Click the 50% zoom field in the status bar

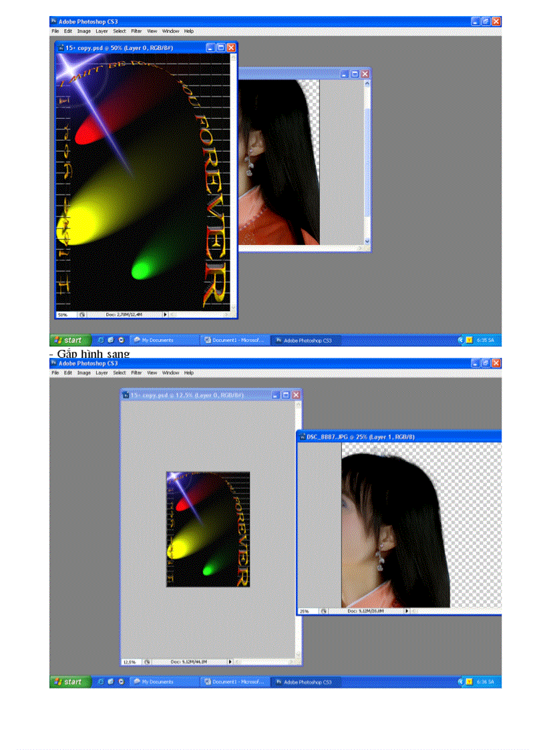click(61, 314)
